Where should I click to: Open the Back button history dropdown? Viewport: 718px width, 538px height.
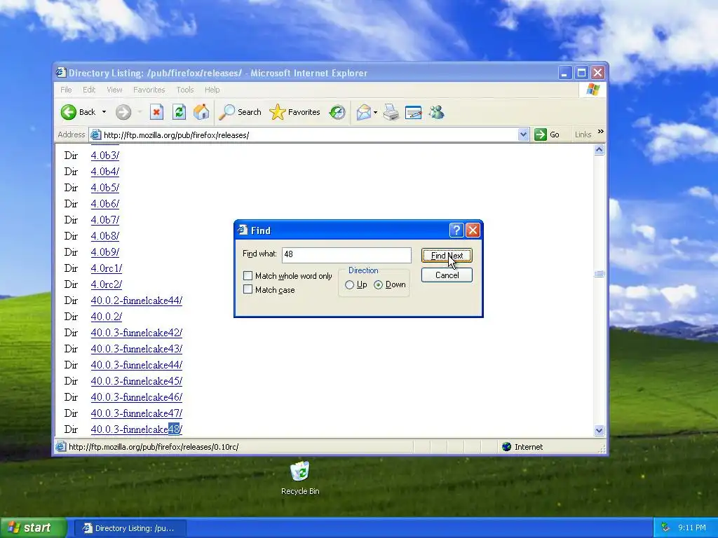point(104,112)
